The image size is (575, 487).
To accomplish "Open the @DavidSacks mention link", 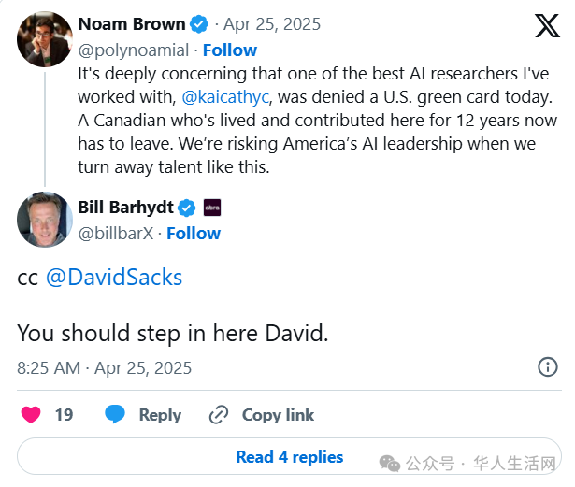I will click(114, 278).
